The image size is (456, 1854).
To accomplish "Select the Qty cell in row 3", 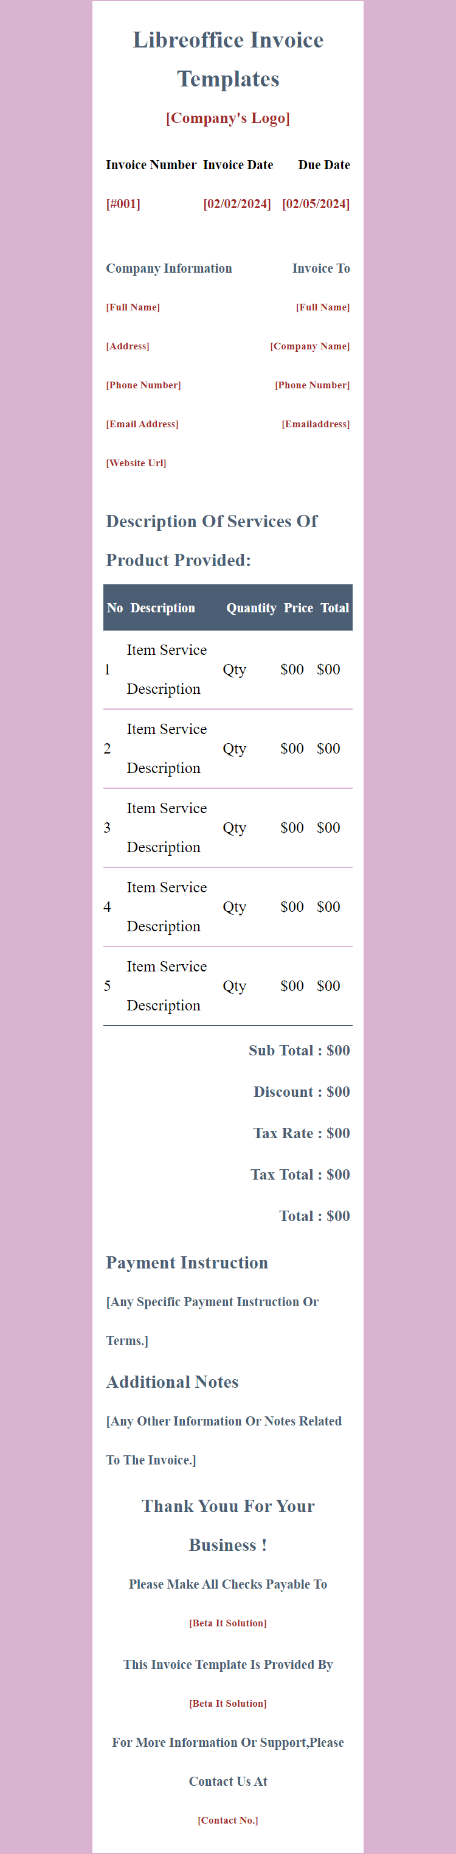I will pos(235,828).
